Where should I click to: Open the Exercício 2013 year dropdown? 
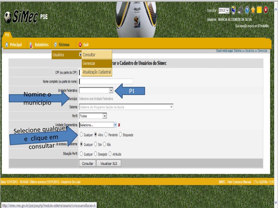coord(224,10)
